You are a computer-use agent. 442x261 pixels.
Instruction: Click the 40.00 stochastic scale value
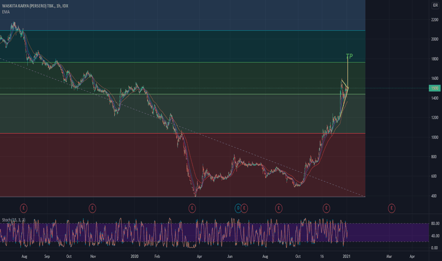(x=435, y=236)
